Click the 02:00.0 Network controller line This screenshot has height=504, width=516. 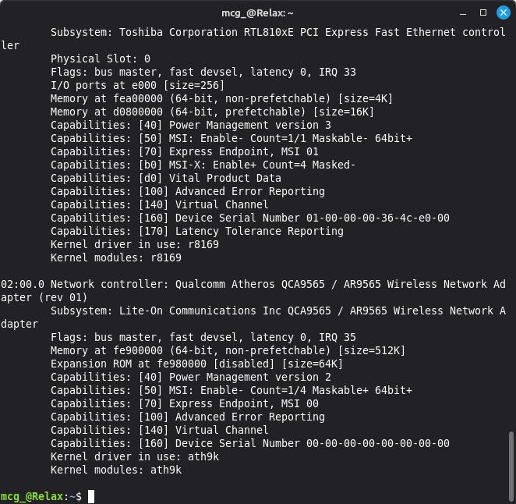pyautogui.click(x=253, y=290)
